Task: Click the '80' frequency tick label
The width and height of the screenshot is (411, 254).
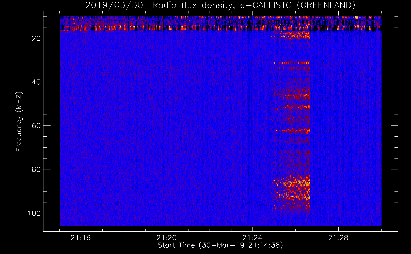Action: click(x=36, y=169)
